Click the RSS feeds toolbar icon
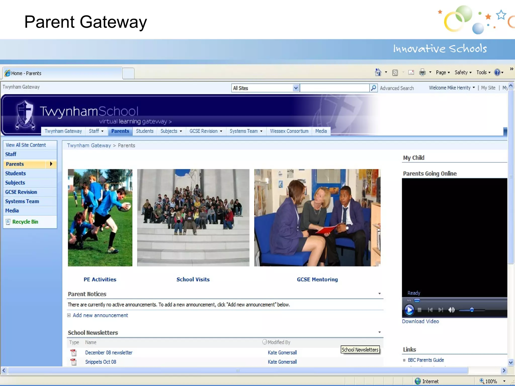This screenshot has height=386, width=515. click(x=395, y=73)
